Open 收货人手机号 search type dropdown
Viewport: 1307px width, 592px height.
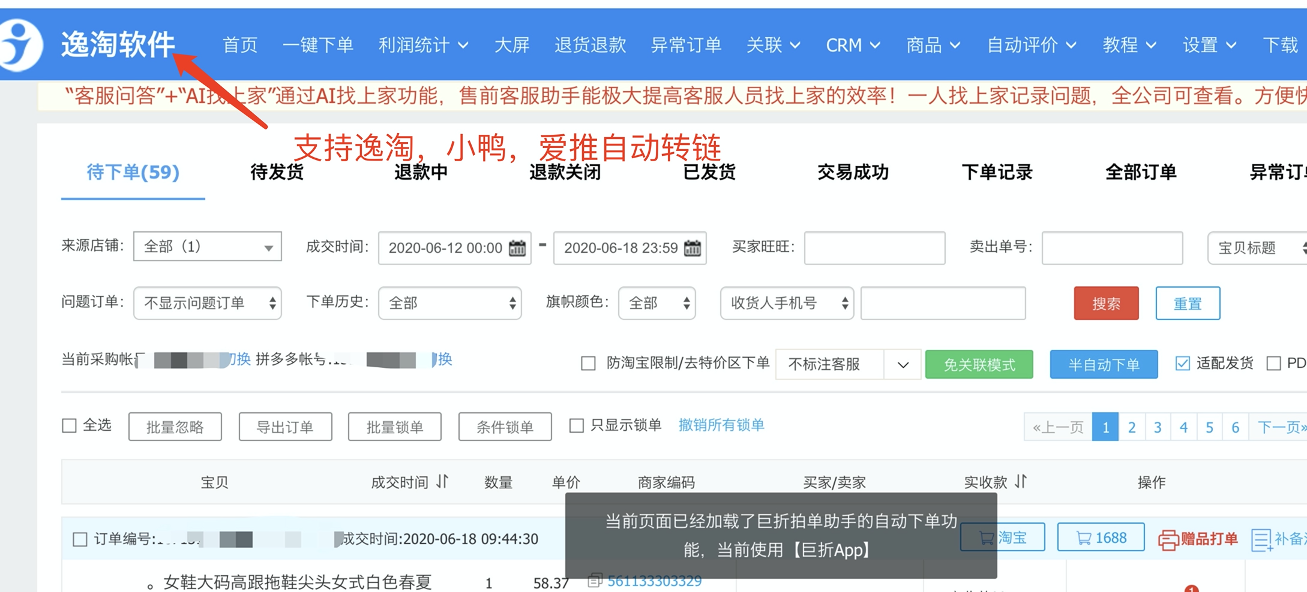tap(787, 303)
